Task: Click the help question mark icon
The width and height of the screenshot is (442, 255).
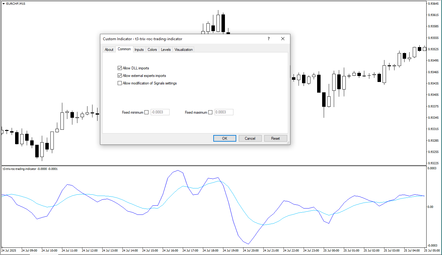Action: point(268,39)
